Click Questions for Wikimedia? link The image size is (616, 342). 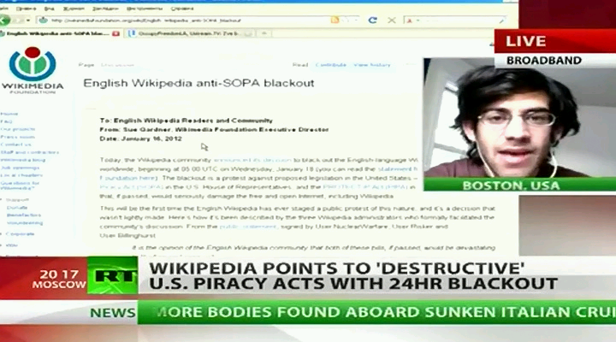pyautogui.click(x=20, y=186)
